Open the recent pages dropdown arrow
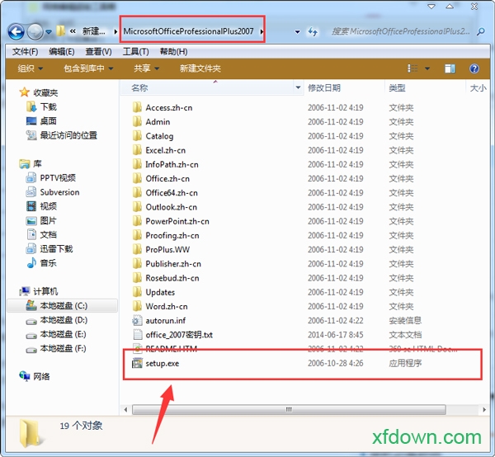 pos(49,31)
